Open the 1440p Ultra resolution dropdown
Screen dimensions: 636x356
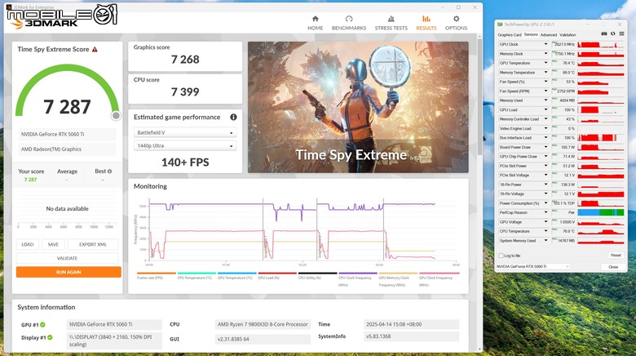click(185, 146)
